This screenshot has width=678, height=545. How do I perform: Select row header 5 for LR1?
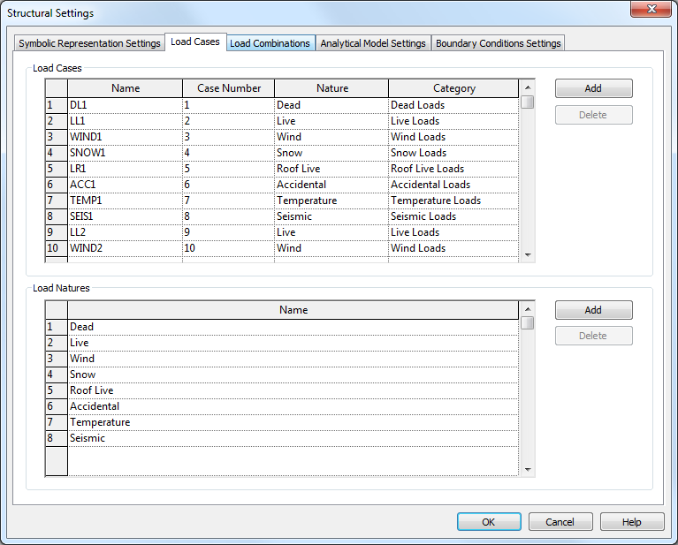point(56,169)
